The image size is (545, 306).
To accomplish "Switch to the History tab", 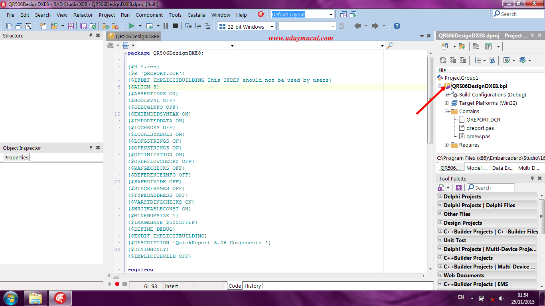I will (253, 286).
